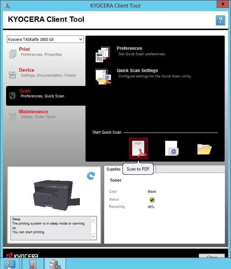Click the Color label in Supplies

click(x=113, y=192)
